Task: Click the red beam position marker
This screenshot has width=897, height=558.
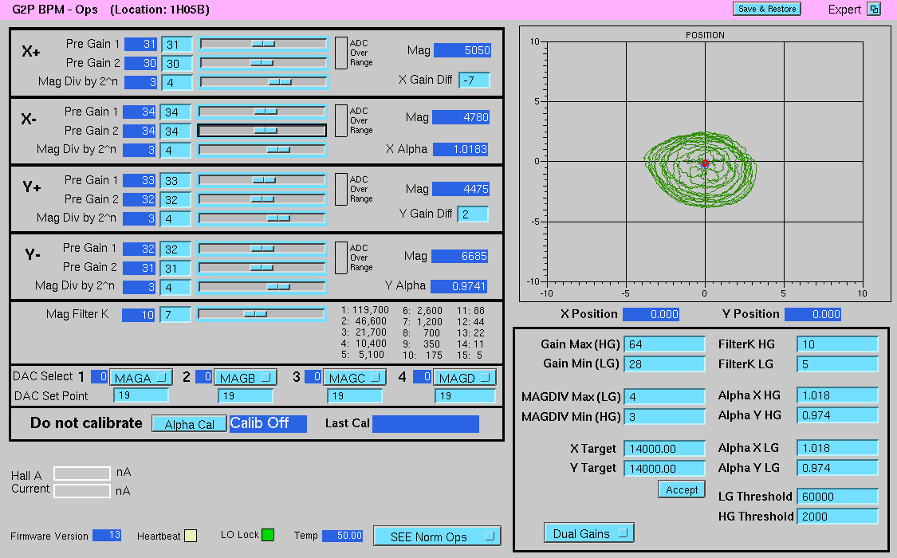Action: [706, 163]
